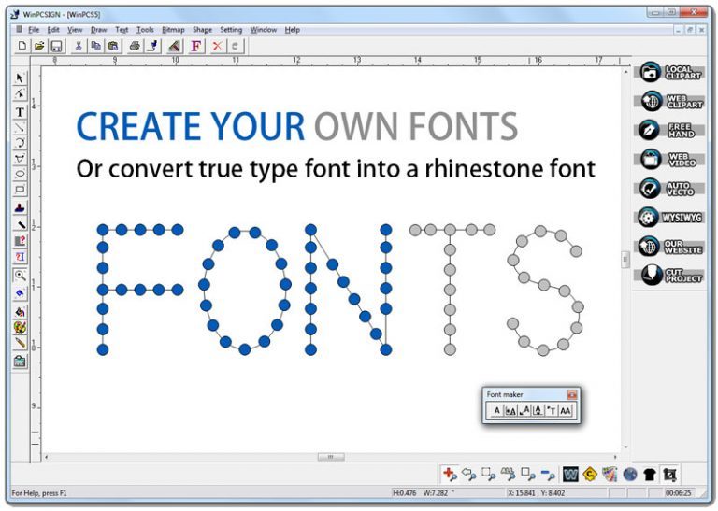This screenshot has height=511, width=718.
Task: Click the AA button in Font maker
Action: pyautogui.click(x=566, y=411)
